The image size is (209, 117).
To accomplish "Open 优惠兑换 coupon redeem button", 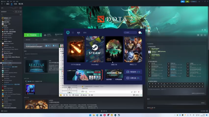I will point(133,78).
